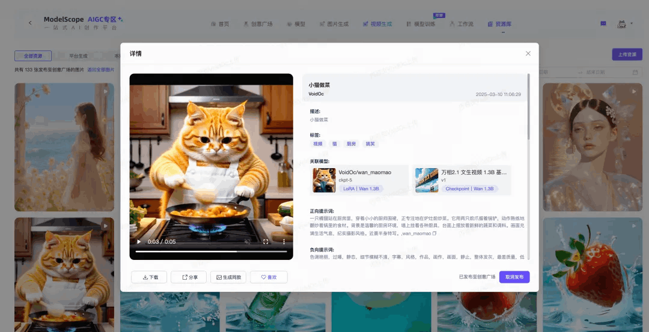The height and width of the screenshot is (332, 649).
Task: Copy the positive prompt using the copy icon
Action: 434,234
